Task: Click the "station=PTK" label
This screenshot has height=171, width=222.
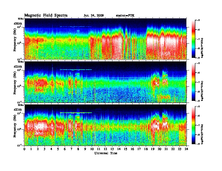Action: 125,16
